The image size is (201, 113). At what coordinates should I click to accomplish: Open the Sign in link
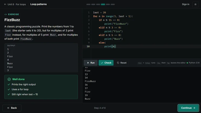[186, 4]
